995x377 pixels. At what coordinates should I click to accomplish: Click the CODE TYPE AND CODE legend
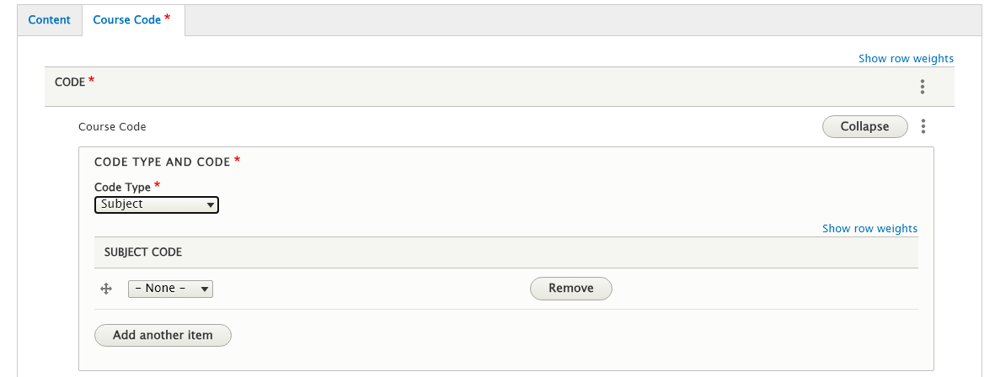tap(163, 162)
